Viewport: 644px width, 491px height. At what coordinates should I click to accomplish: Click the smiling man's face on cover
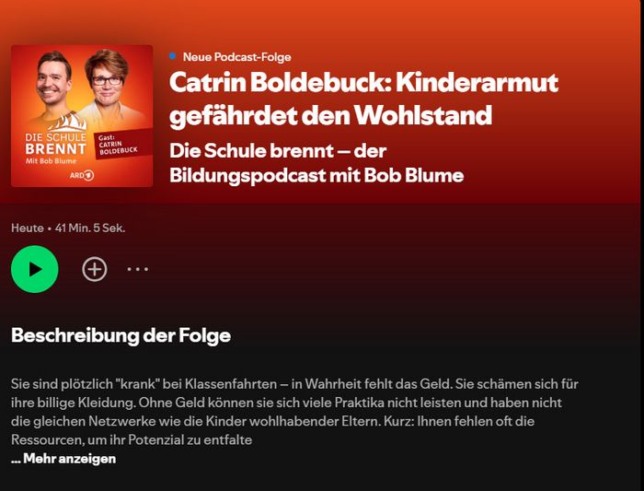pyautogui.click(x=53, y=79)
